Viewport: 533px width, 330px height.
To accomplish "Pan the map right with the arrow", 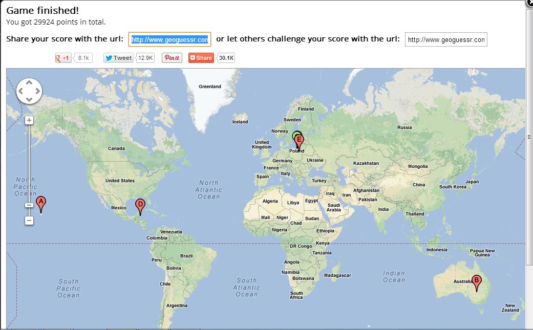I will click(37, 91).
